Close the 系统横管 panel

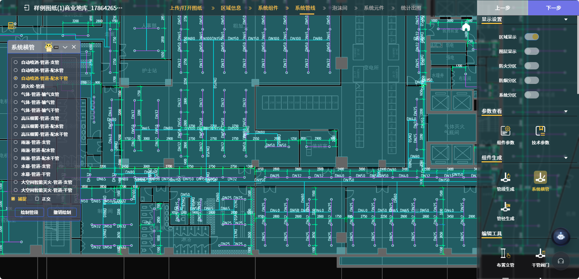pos(74,47)
